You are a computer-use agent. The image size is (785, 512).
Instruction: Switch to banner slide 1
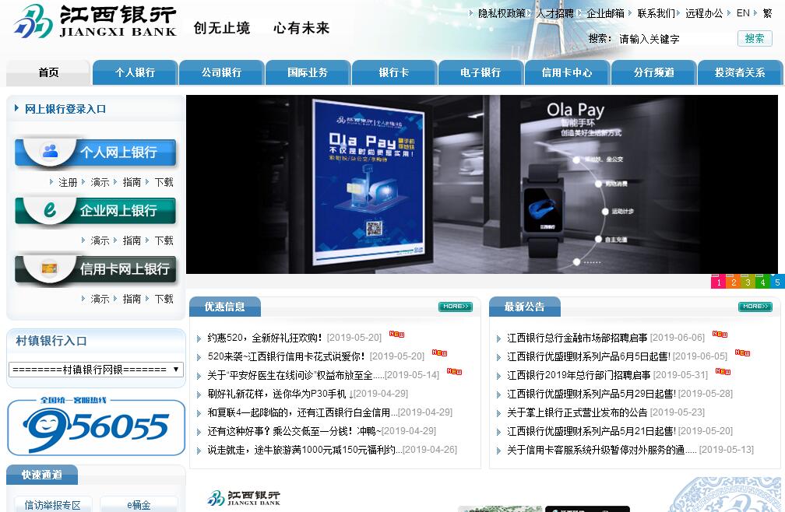pyautogui.click(x=718, y=282)
